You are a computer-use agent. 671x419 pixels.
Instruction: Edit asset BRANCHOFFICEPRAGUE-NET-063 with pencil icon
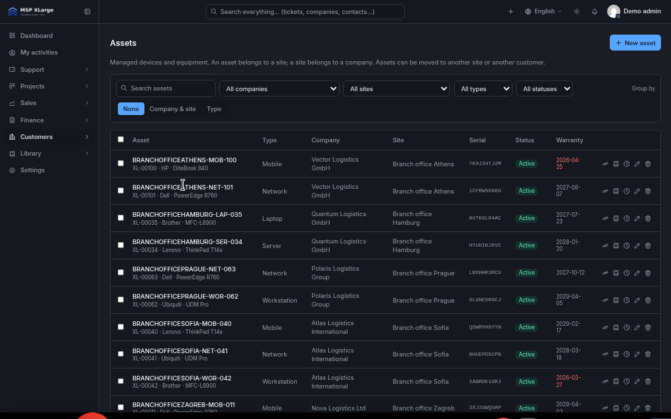point(637,273)
